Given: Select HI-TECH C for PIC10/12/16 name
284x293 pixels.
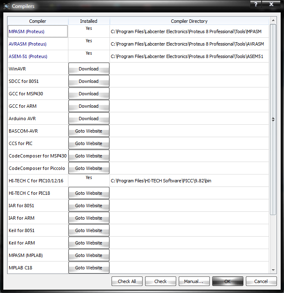Looking at the screenshot, I should 36,181.
